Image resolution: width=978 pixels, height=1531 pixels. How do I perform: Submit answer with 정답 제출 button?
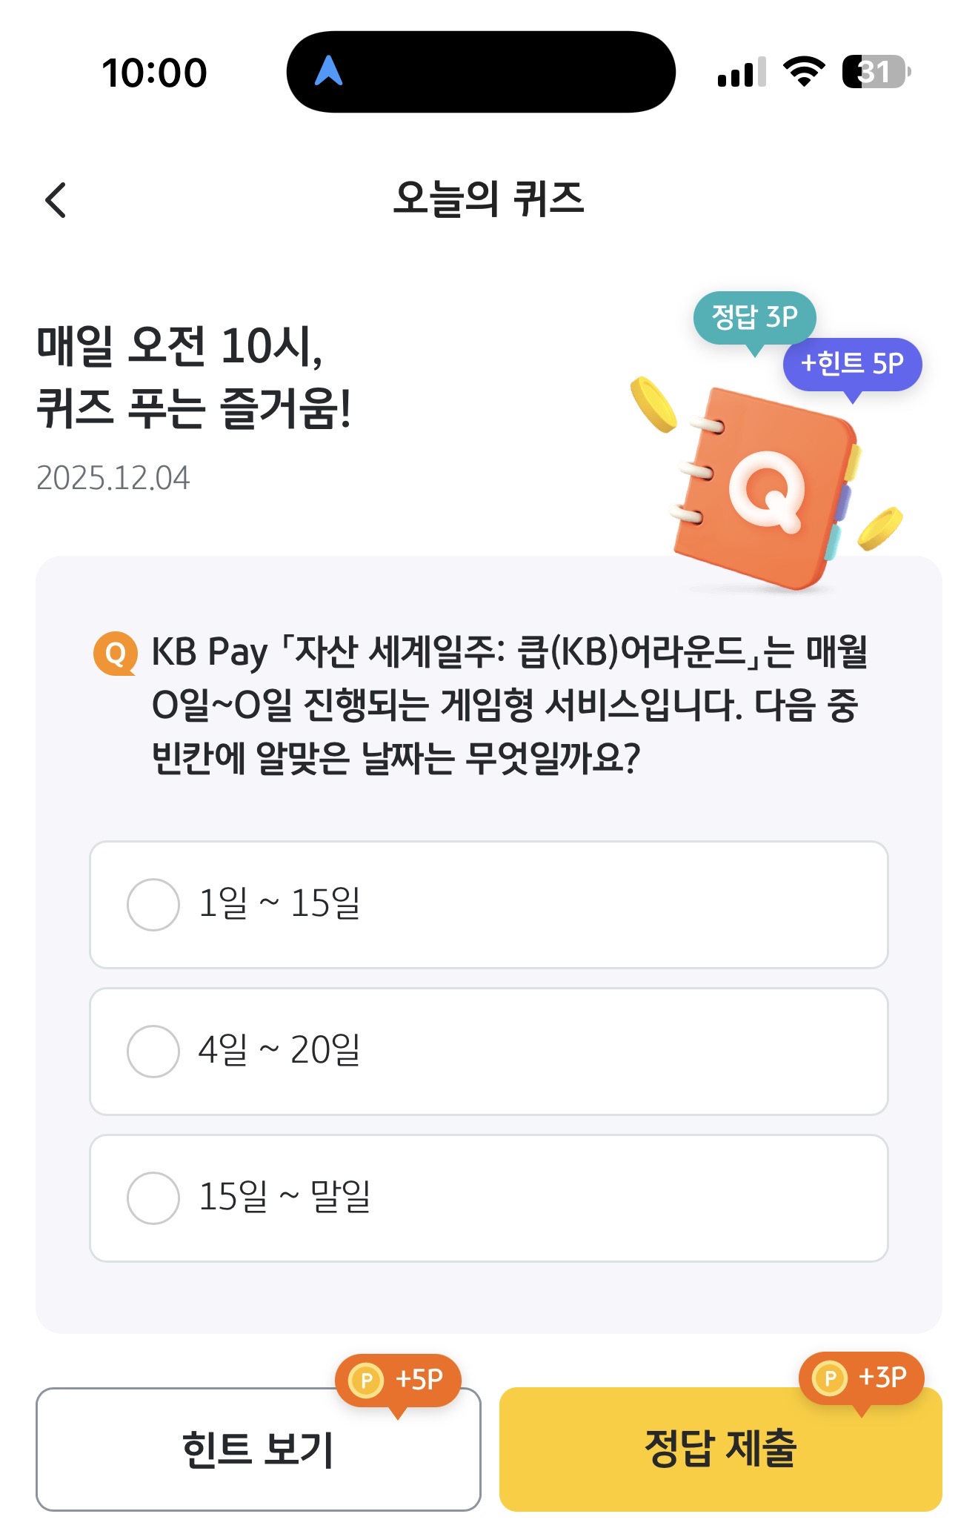coord(720,1449)
